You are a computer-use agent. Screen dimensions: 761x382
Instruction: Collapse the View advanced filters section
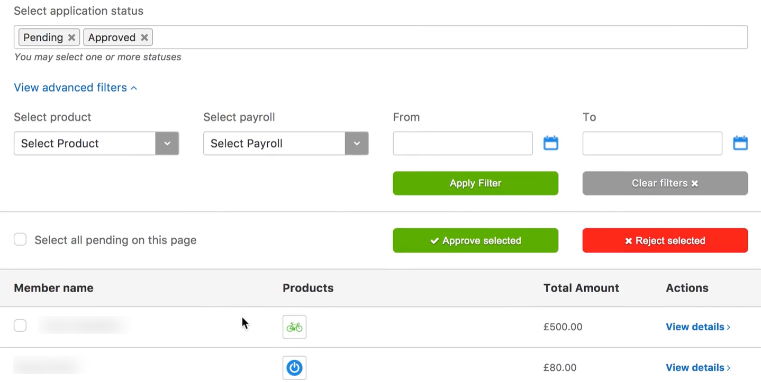coord(75,88)
